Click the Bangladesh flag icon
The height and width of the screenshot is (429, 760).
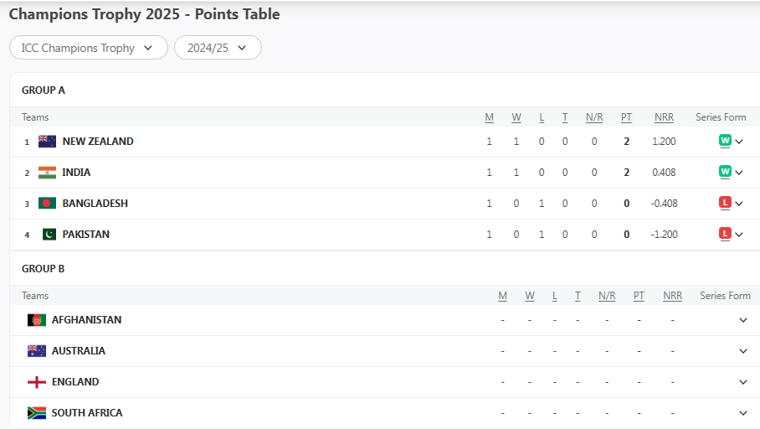[x=47, y=204]
